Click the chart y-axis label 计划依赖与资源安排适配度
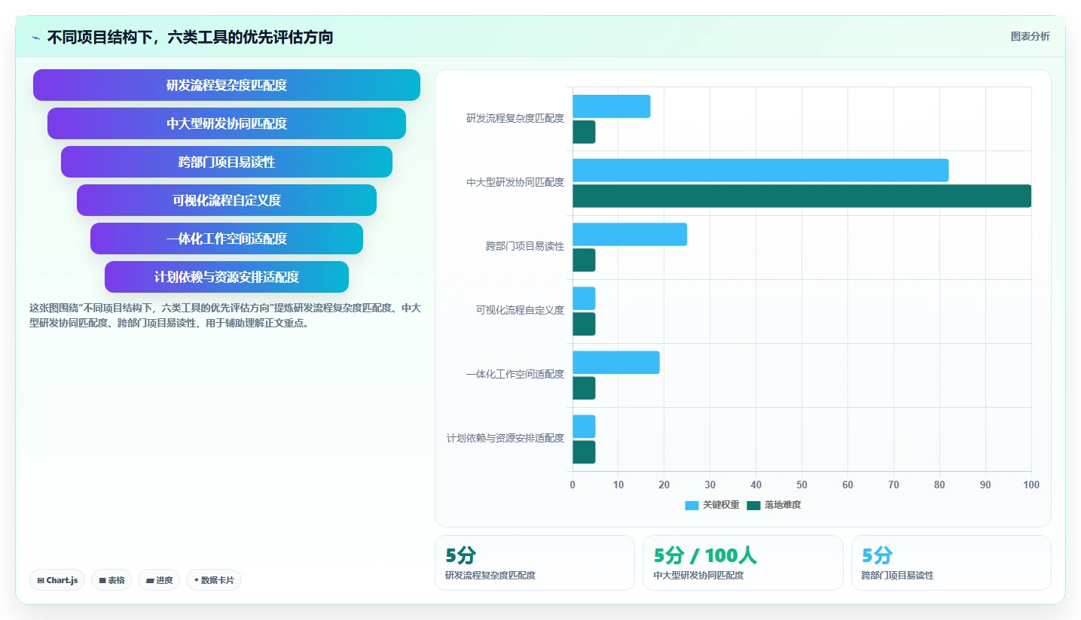 pos(505,438)
